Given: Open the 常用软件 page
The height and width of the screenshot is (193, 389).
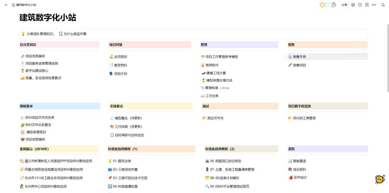Looking at the screenshot, I should [210, 65].
